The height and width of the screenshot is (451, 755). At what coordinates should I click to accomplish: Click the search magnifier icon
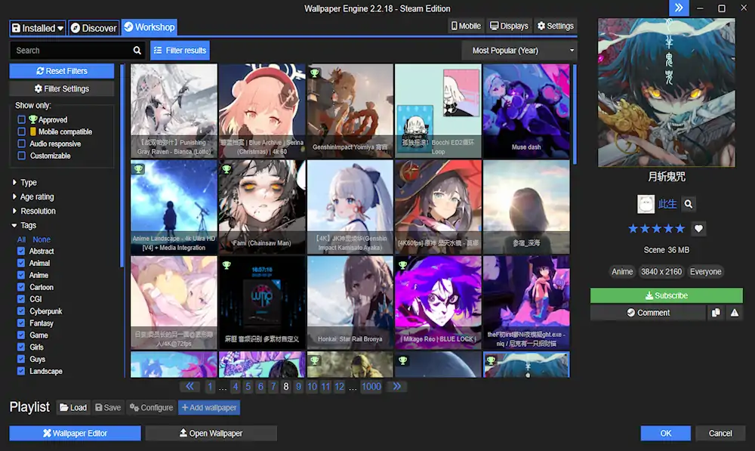(x=137, y=50)
